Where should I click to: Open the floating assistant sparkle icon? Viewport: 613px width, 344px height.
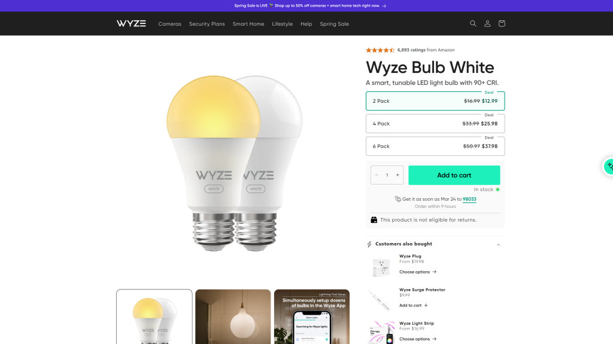609,167
